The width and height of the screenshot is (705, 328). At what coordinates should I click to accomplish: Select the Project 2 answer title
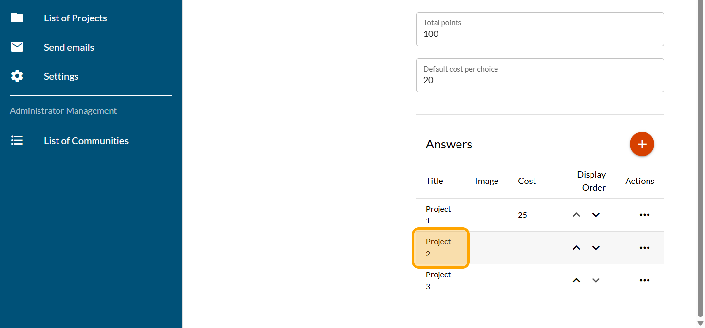click(438, 248)
